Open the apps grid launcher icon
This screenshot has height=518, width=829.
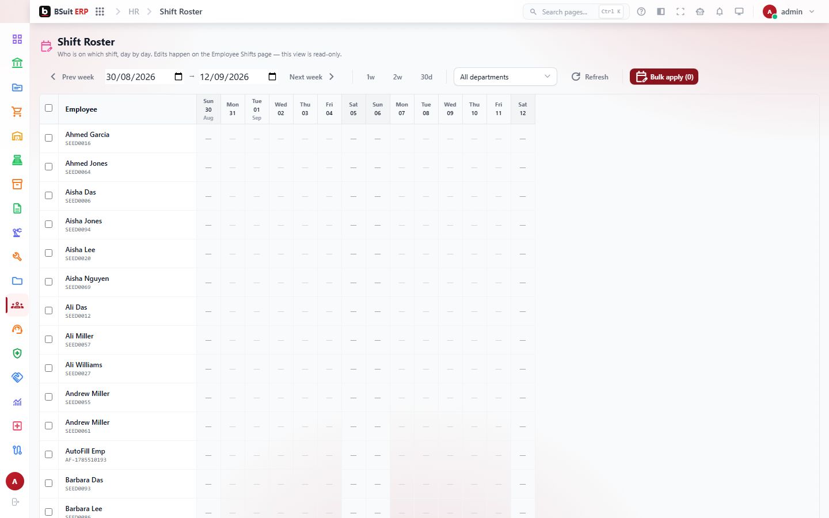click(100, 12)
